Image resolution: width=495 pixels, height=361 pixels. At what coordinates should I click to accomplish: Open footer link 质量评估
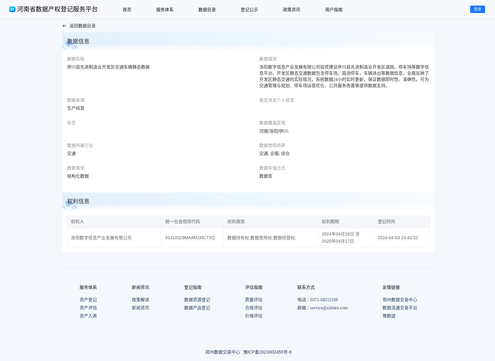254,300
